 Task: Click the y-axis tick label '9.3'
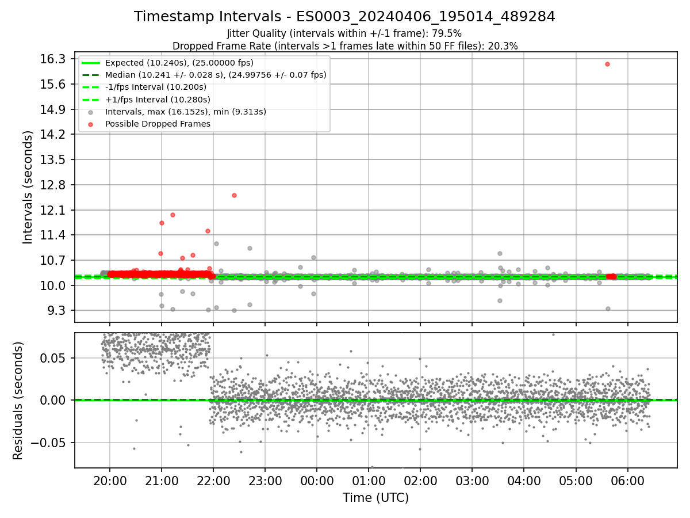[x=57, y=311]
